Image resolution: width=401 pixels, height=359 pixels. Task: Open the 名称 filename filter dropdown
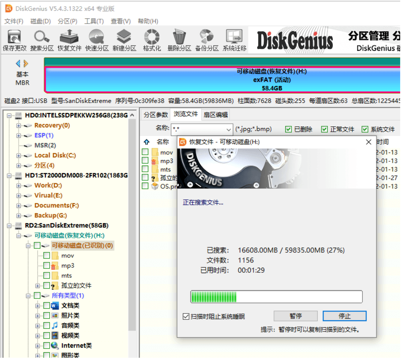coord(228,129)
